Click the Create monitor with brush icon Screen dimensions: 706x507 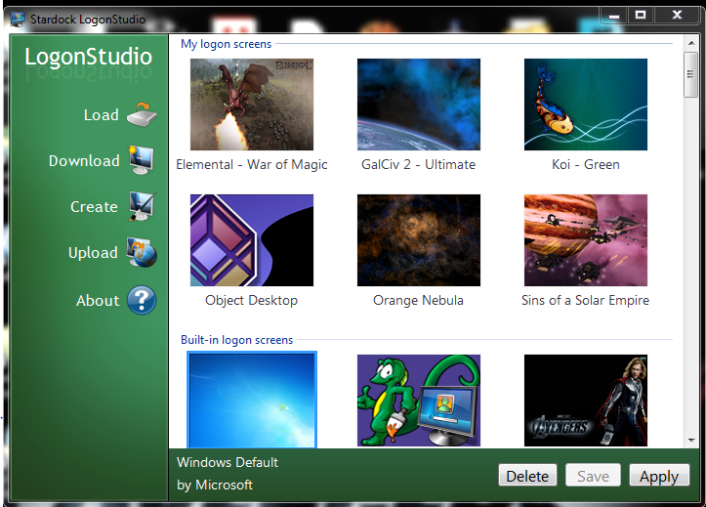tap(143, 206)
